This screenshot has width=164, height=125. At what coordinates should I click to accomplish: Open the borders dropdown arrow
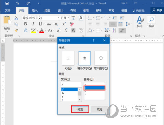(x=102, y=30)
